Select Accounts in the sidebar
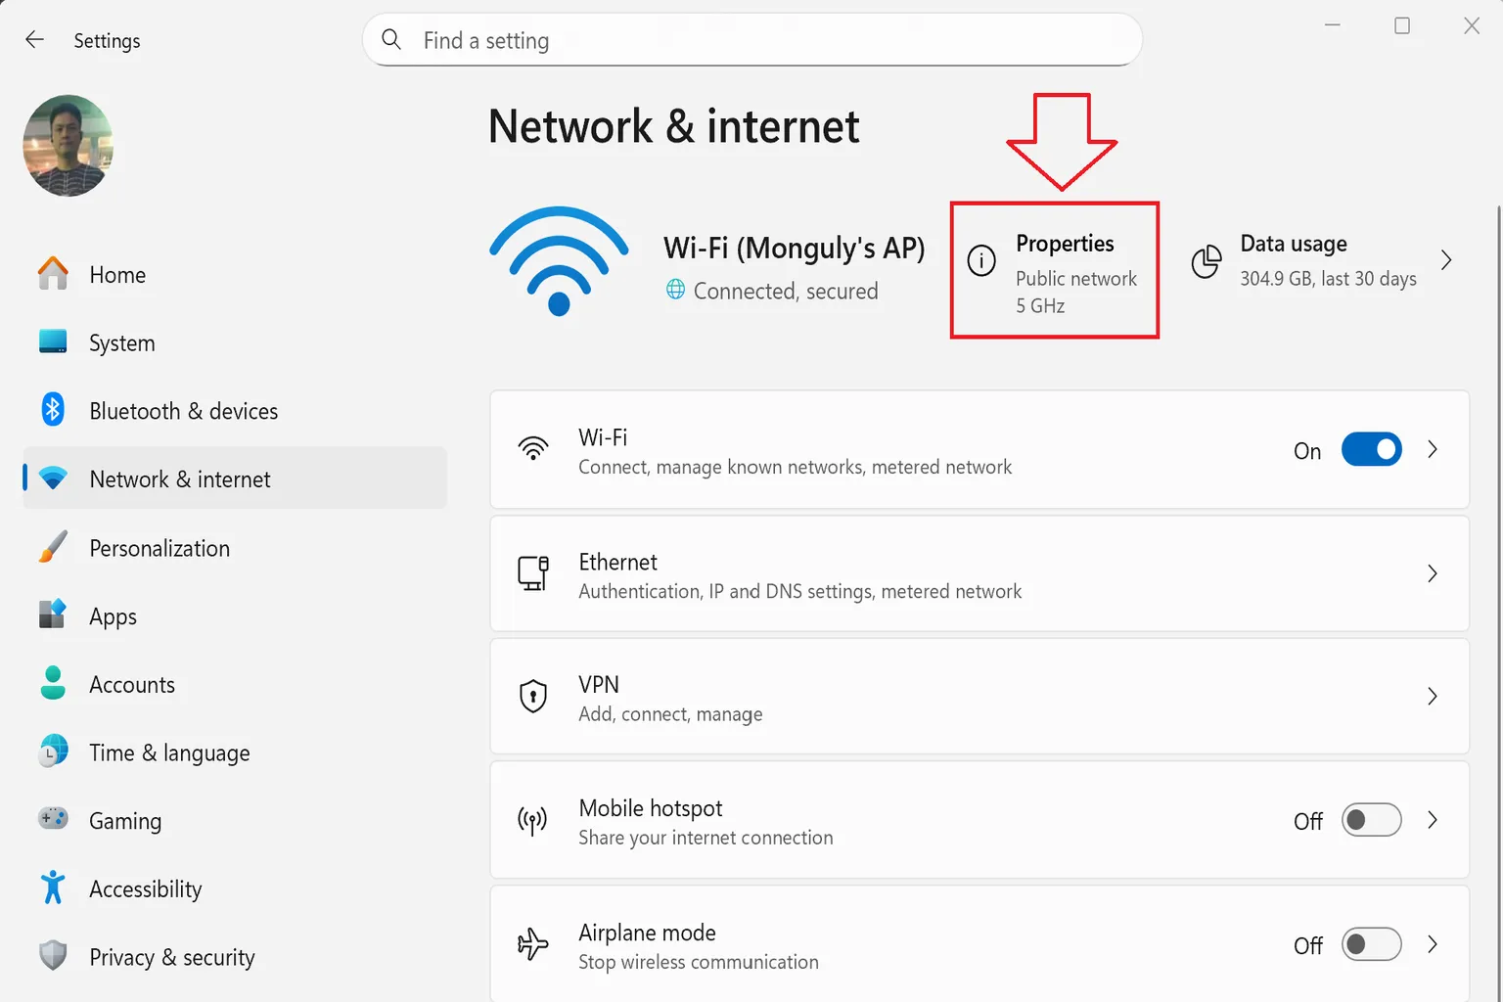 [235, 685]
